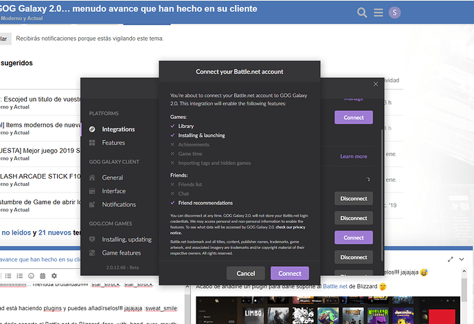Click in the reply editor text area

click(91, 304)
